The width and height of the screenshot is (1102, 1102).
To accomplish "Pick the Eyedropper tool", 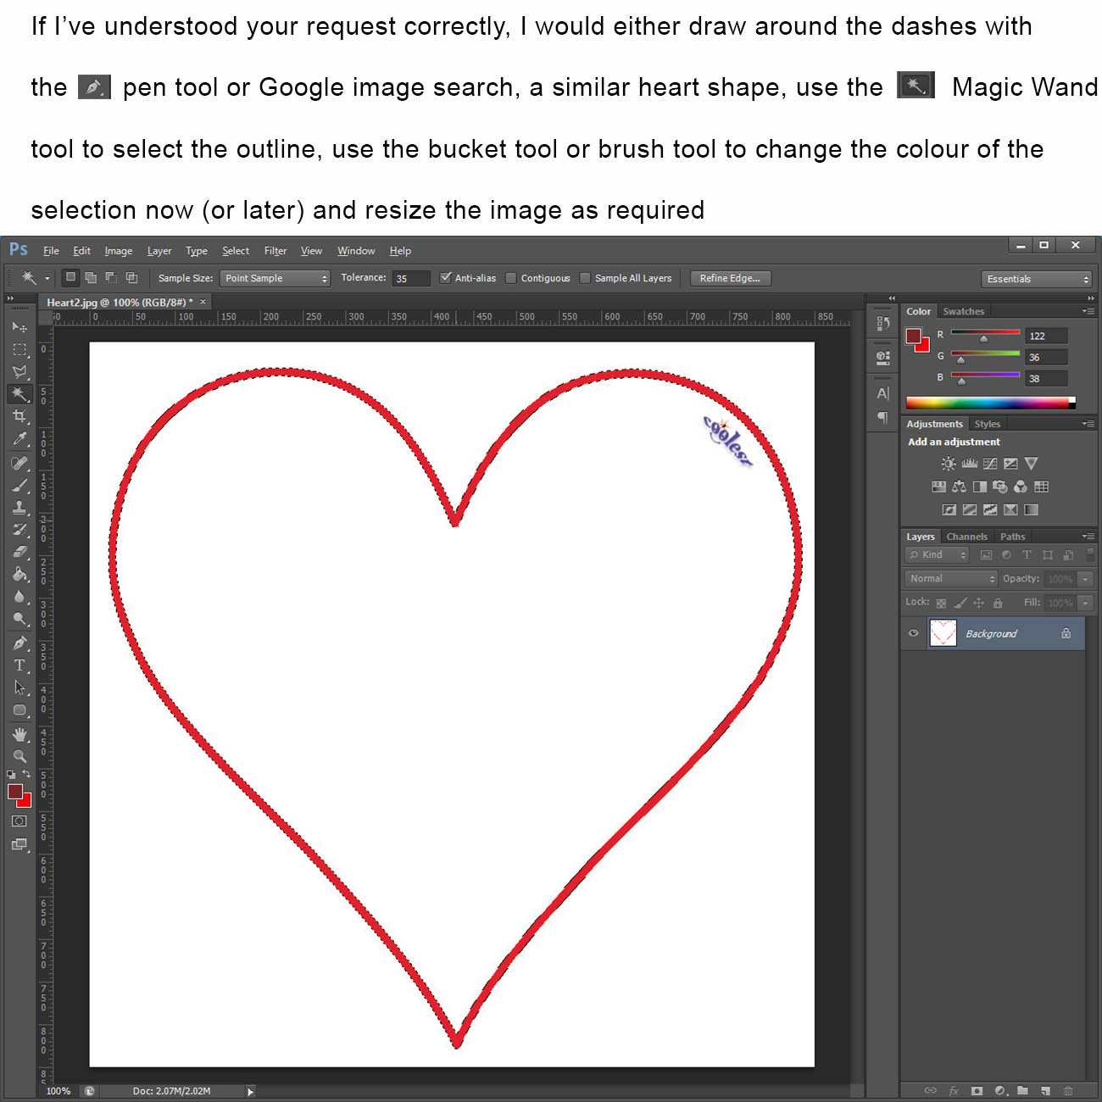I will pyautogui.click(x=19, y=439).
